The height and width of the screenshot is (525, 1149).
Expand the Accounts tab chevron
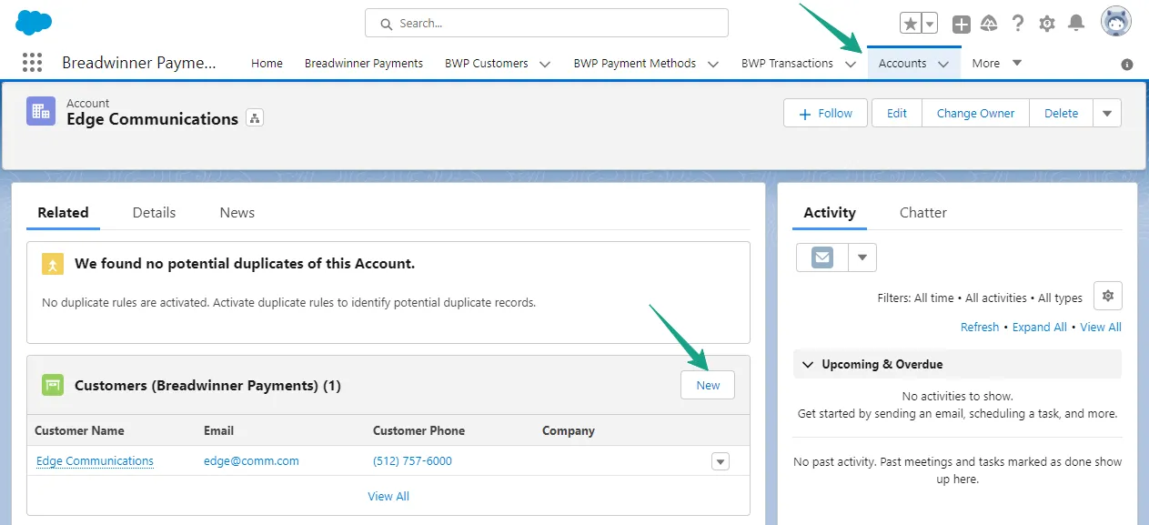[x=943, y=65]
